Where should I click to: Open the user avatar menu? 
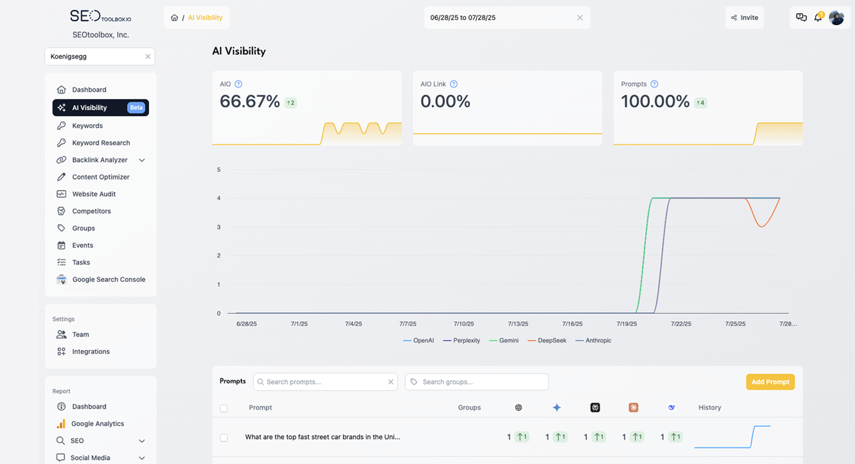click(837, 18)
